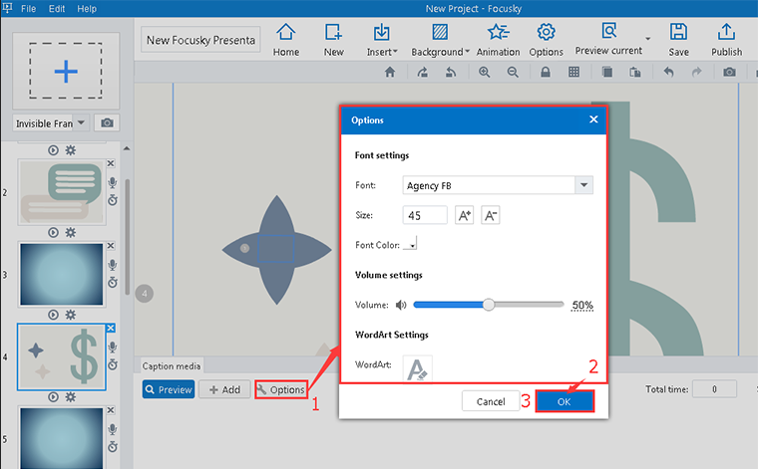Toggle the grid display icon
Image resolution: width=759 pixels, height=469 pixels.
[x=573, y=73]
